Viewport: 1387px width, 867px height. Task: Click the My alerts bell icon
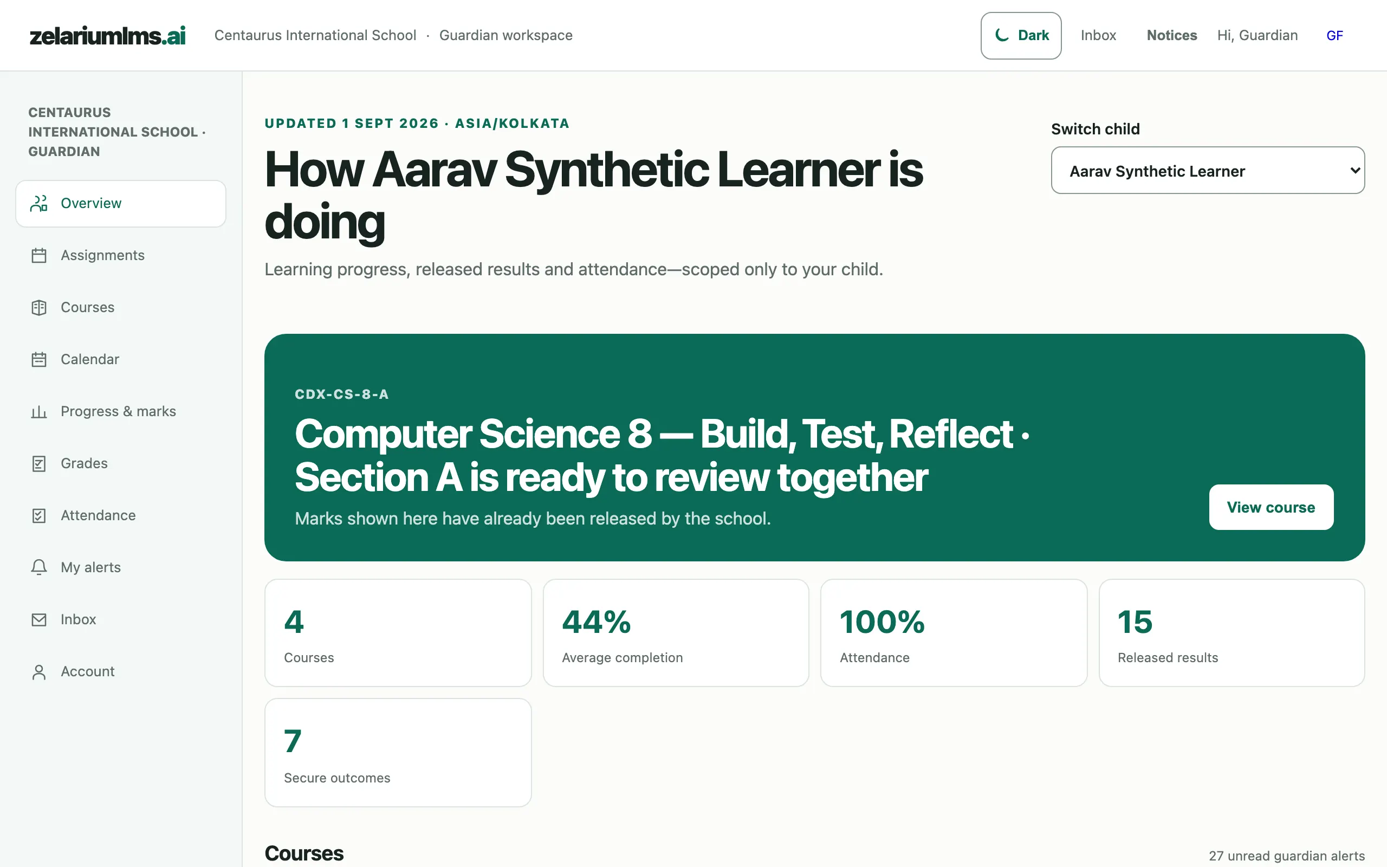click(x=38, y=568)
